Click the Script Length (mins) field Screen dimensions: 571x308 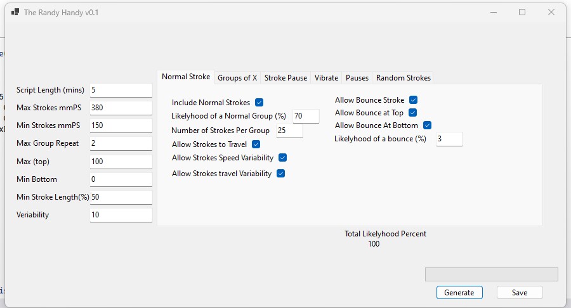(x=121, y=90)
